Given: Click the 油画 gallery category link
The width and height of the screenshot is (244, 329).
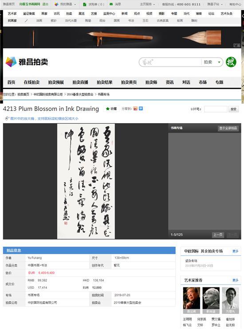Looking at the screenshot, I should point(39,20).
